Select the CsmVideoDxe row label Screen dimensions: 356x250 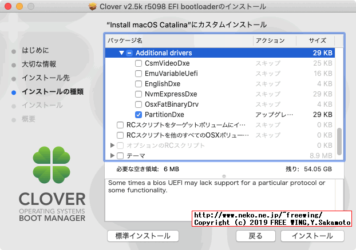(x=167, y=63)
